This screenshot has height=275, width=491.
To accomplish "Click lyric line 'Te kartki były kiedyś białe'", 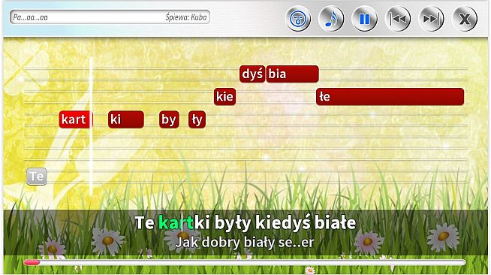I will pyautogui.click(x=245, y=222).
